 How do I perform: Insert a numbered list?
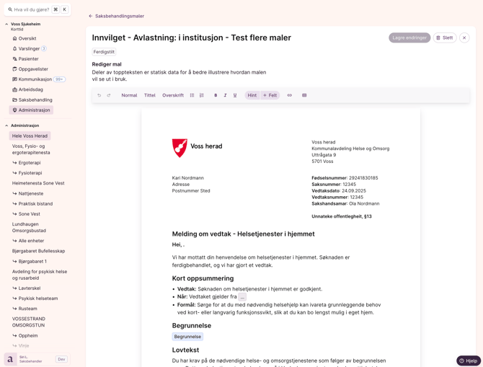[x=202, y=95]
